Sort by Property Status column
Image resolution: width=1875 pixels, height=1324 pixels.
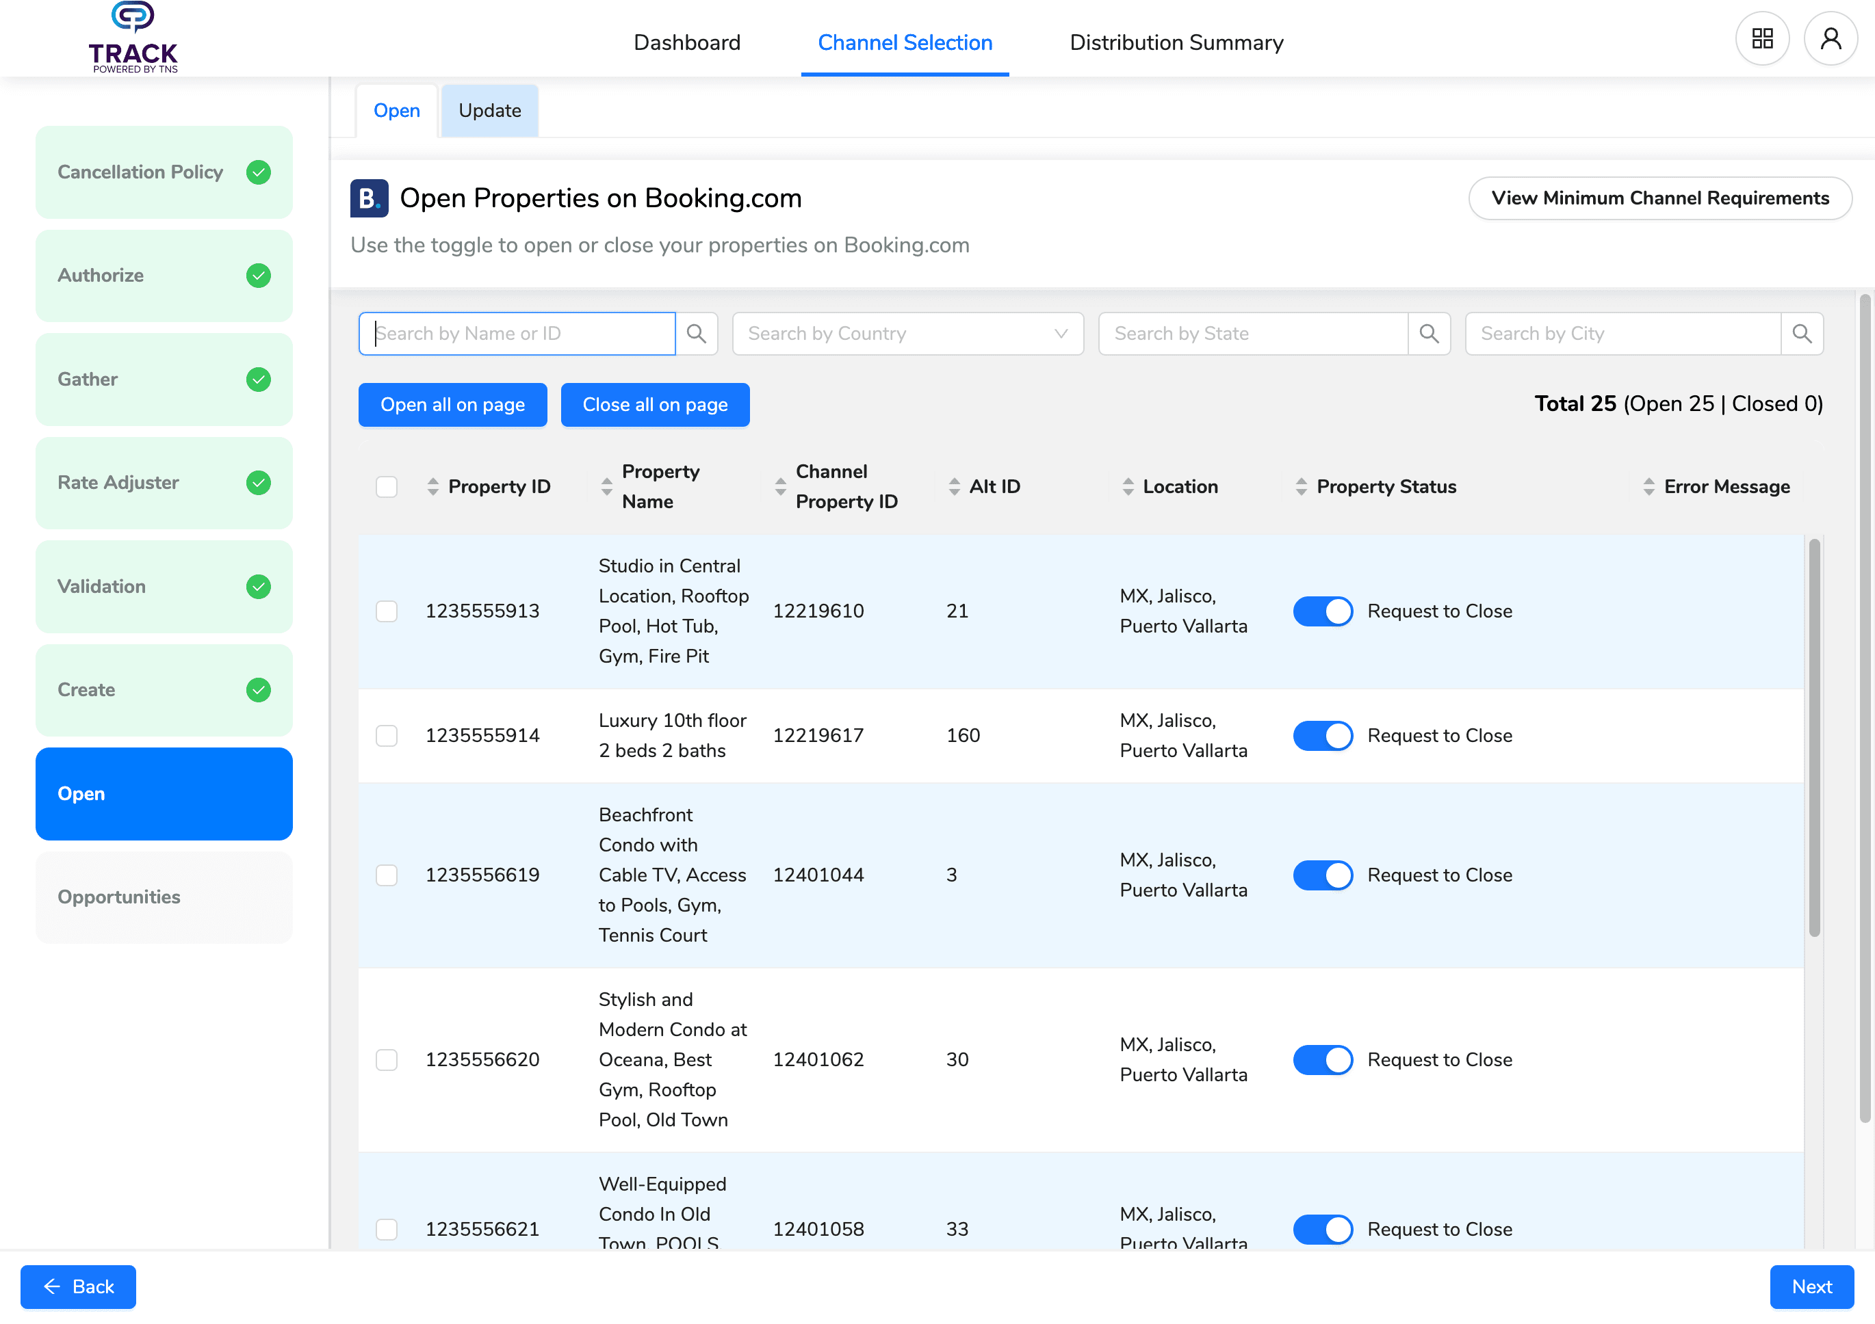pyautogui.click(x=1302, y=488)
